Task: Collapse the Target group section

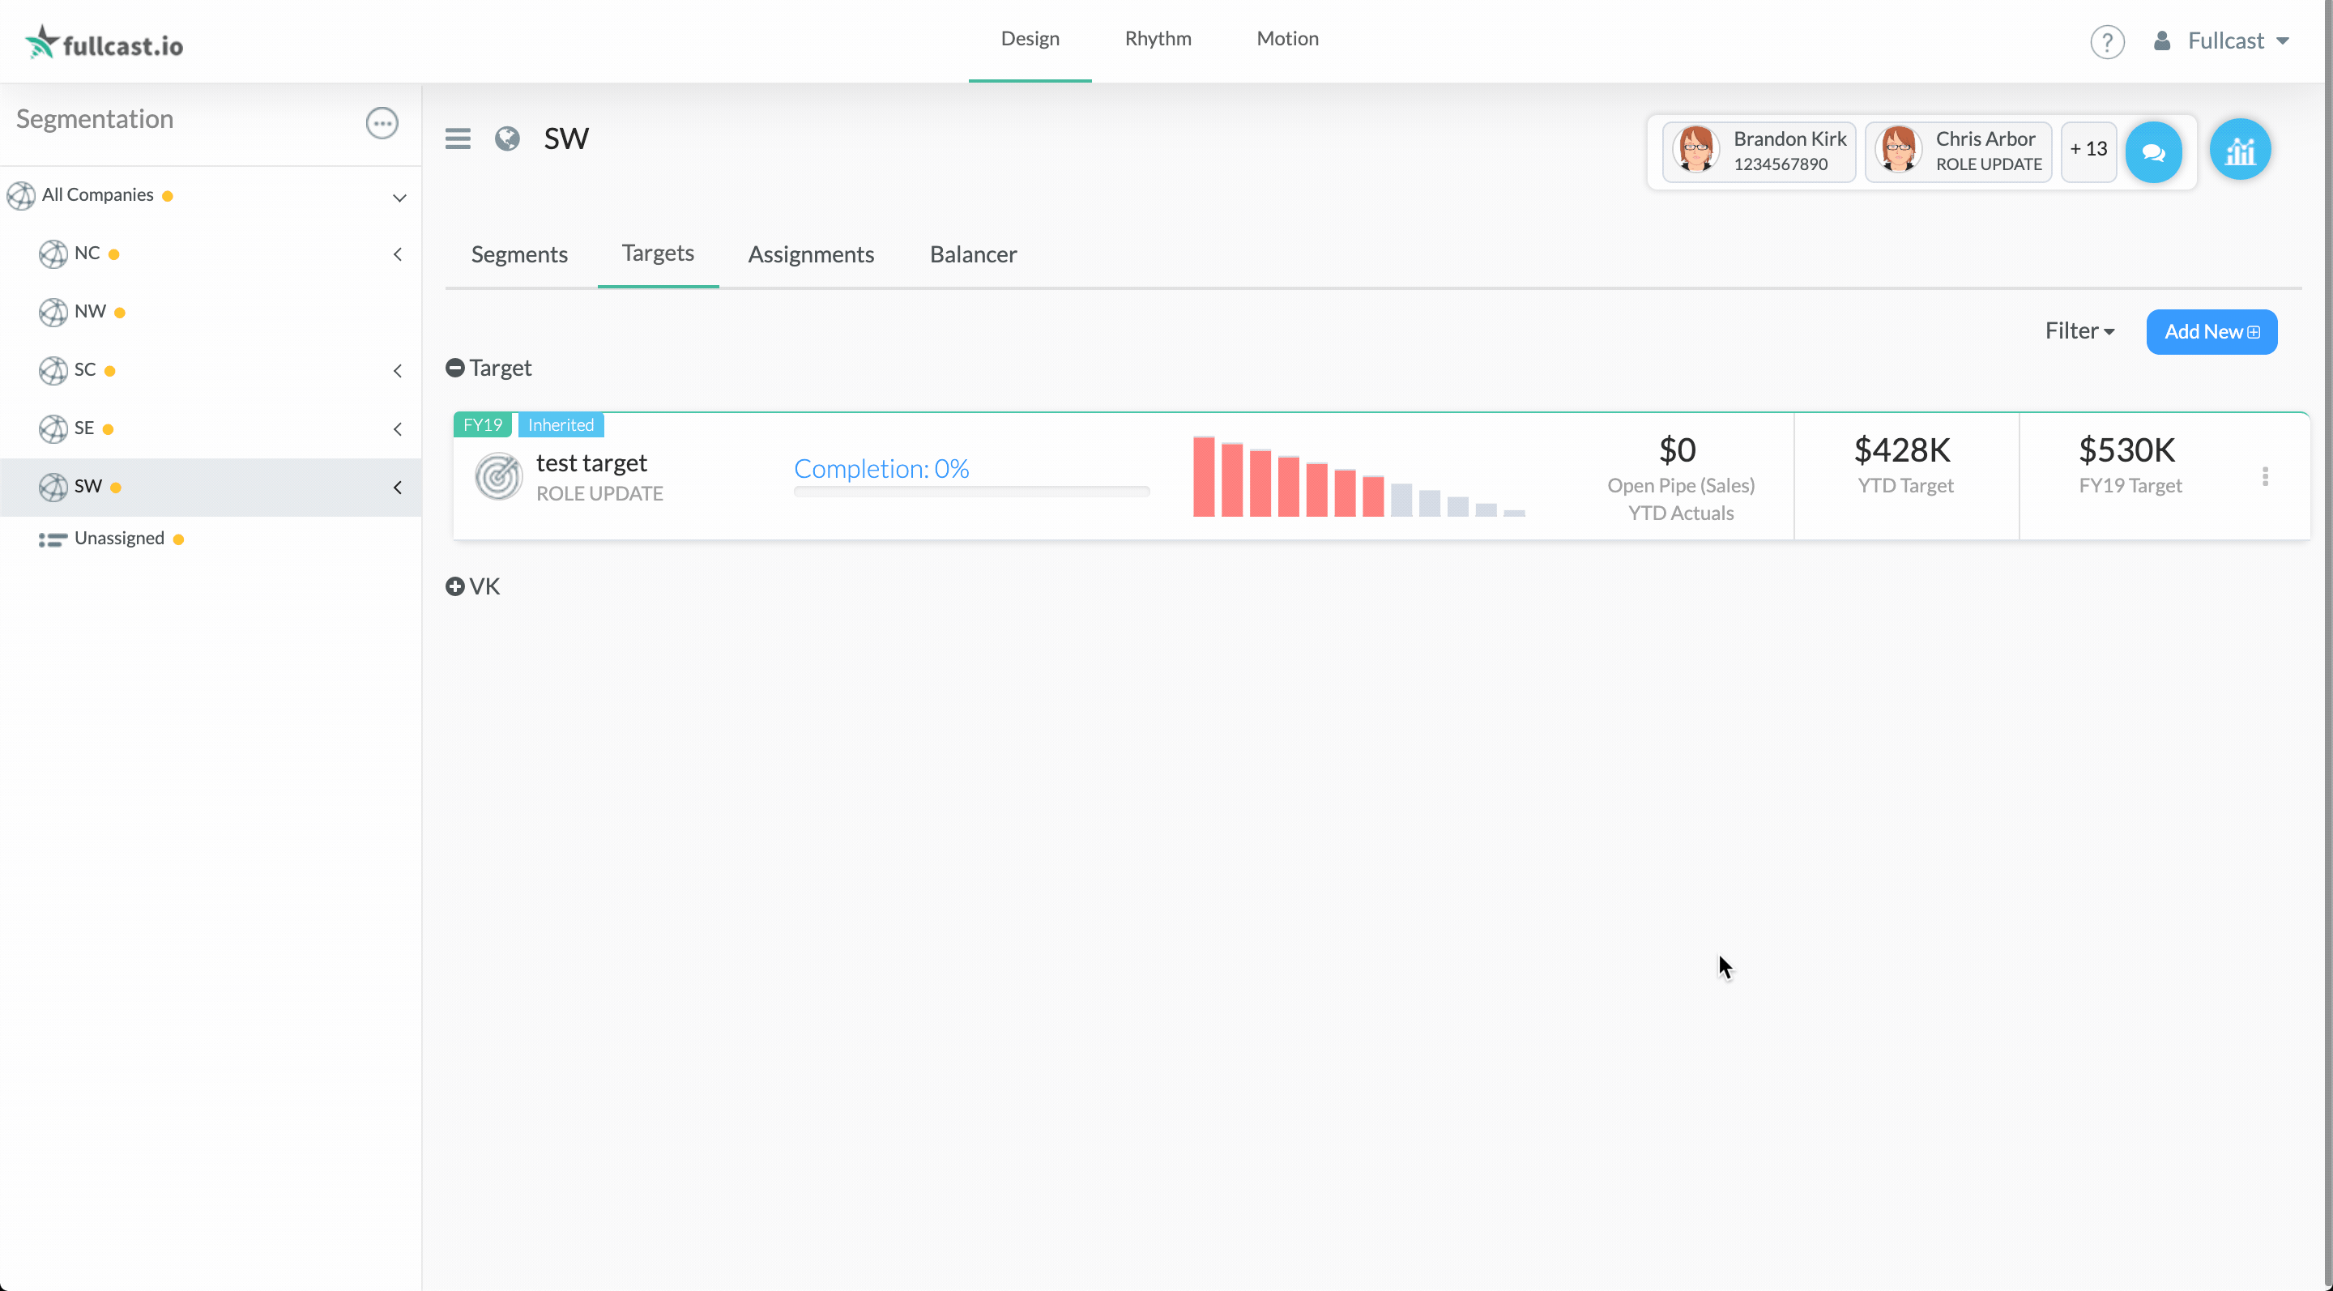Action: pos(454,368)
